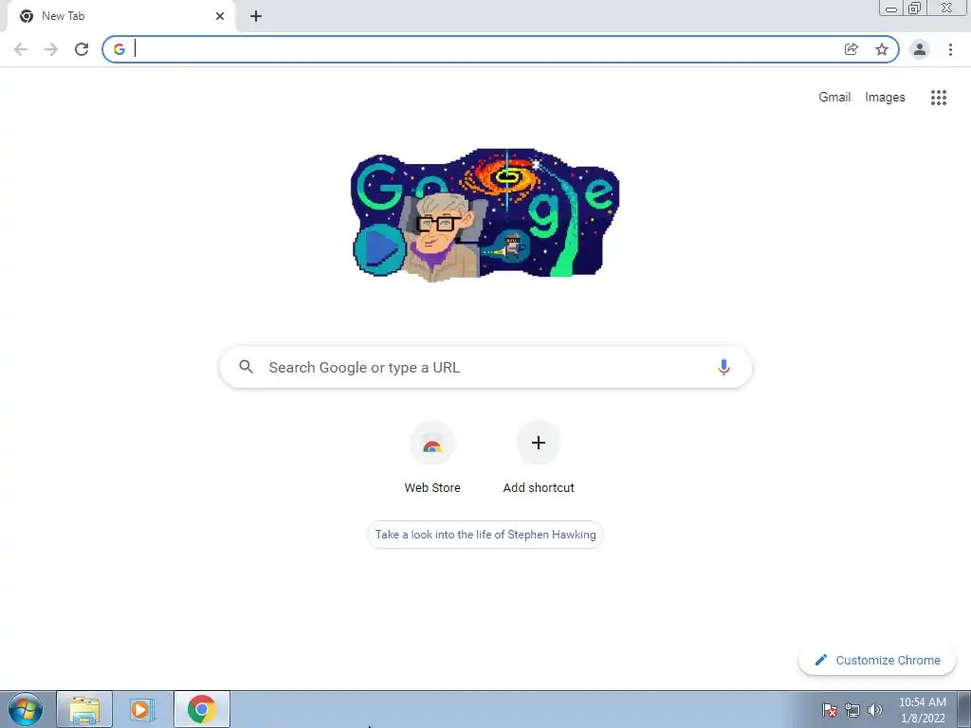This screenshot has height=728, width=971.
Task: Start voice search with the microphone icon
Action: 723,367
